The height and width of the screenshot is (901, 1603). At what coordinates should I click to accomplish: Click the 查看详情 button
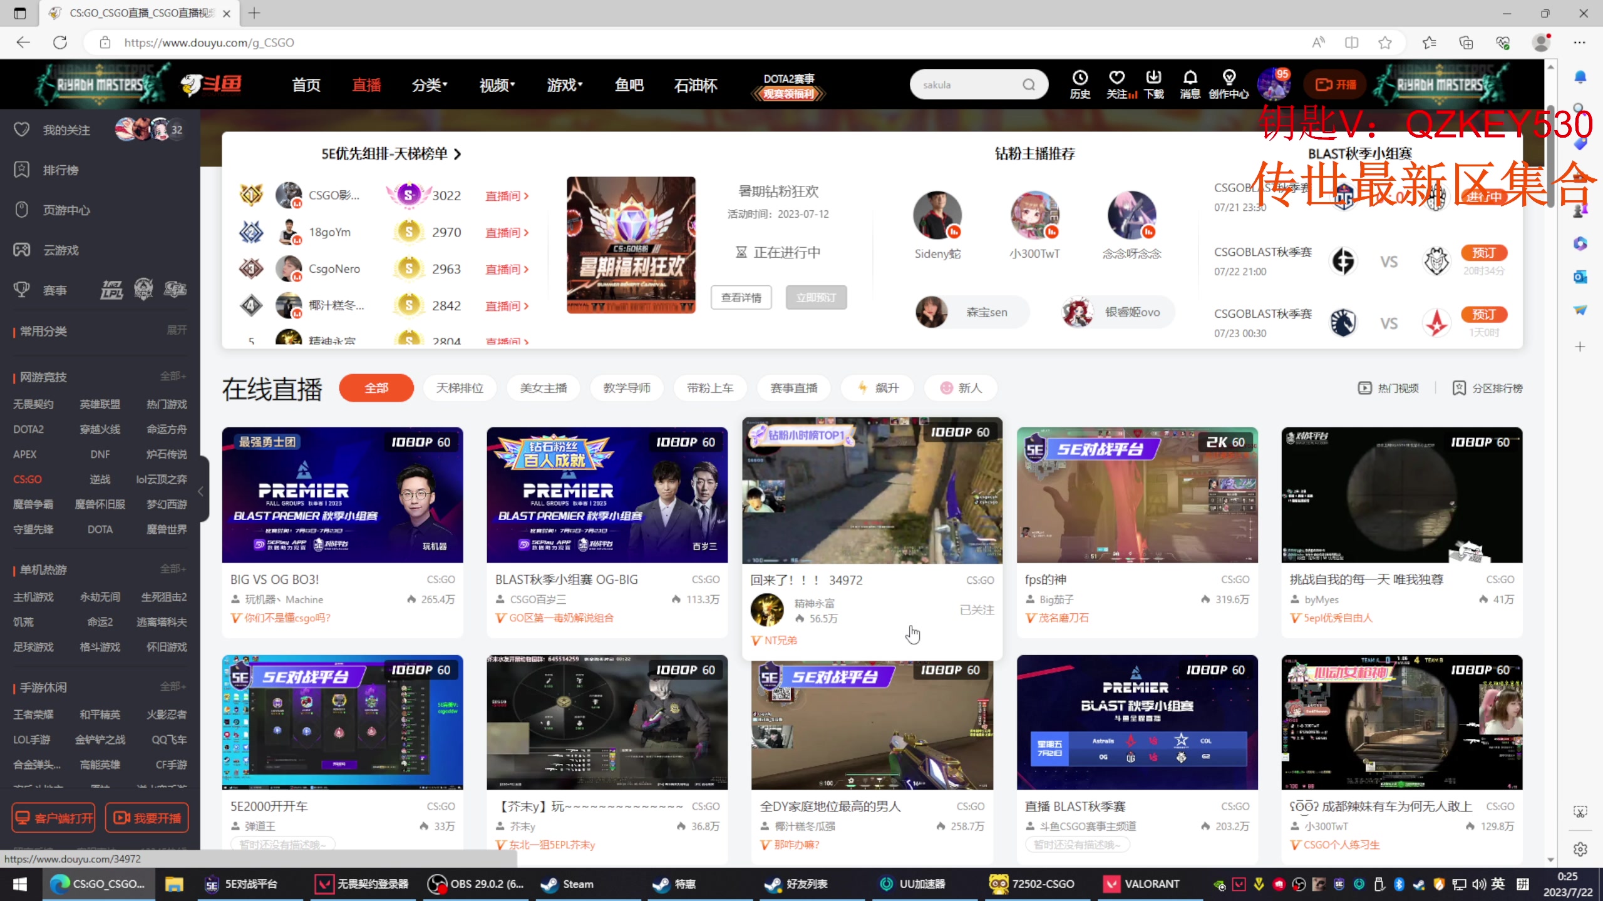[741, 297]
